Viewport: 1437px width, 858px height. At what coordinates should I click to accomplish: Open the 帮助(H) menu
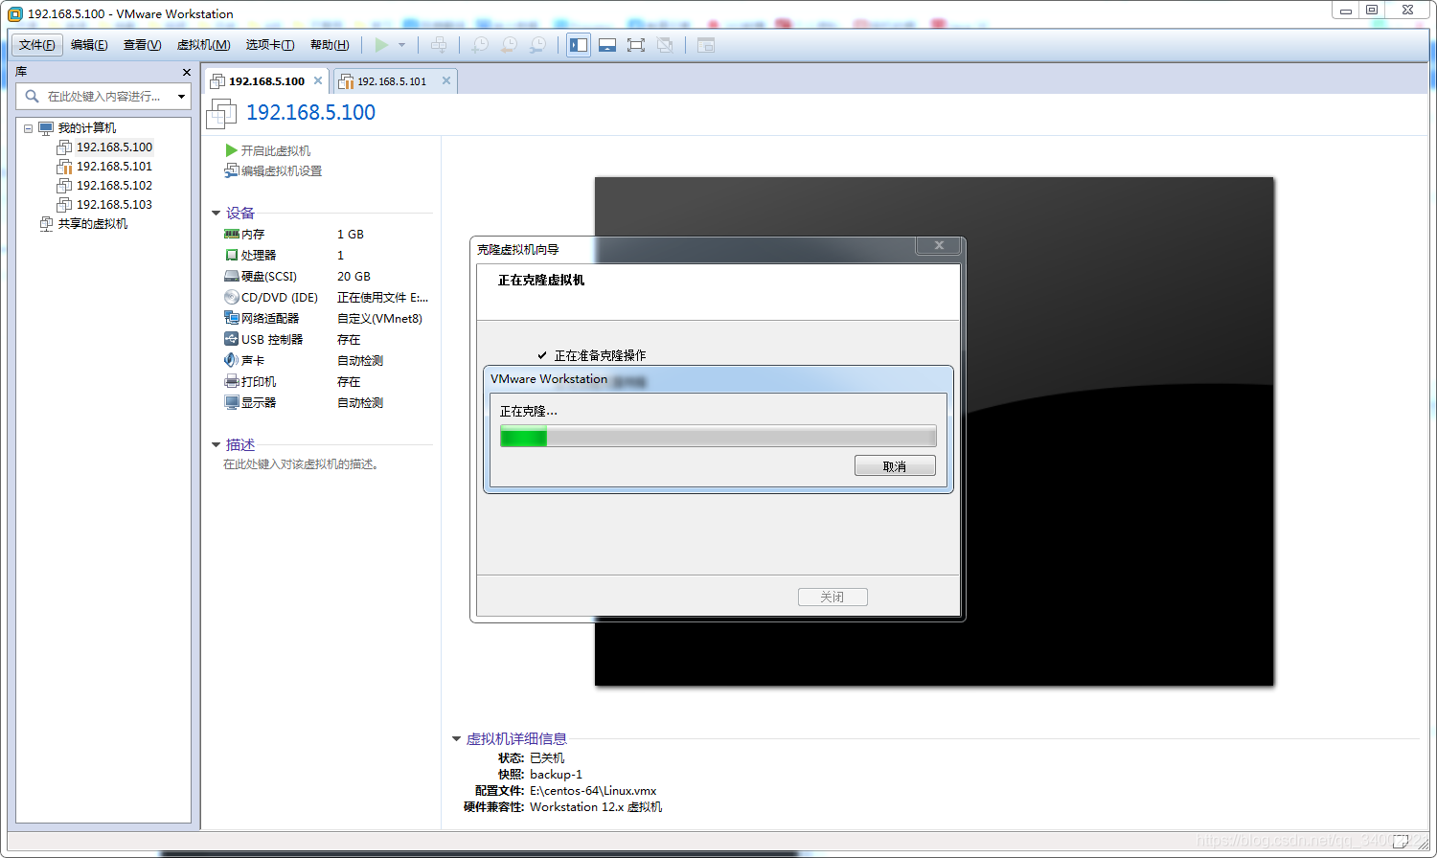[330, 45]
